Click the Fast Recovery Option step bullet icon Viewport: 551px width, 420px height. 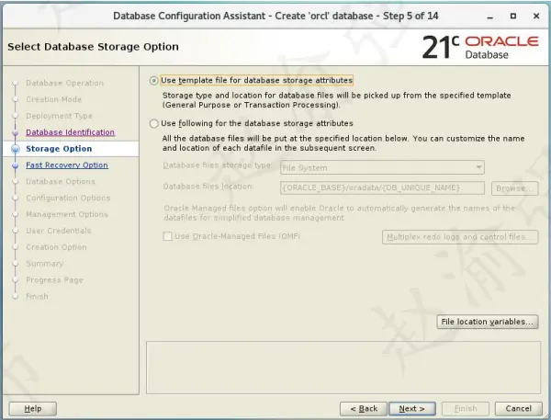pyautogui.click(x=15, y=165)
